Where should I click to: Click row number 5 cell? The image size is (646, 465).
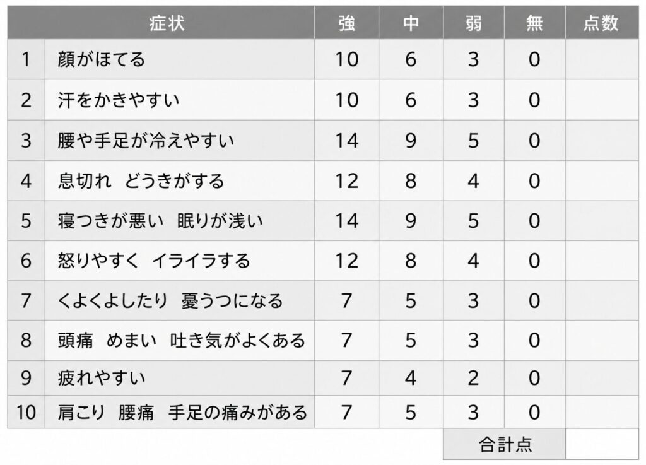(x=26, y=221)
